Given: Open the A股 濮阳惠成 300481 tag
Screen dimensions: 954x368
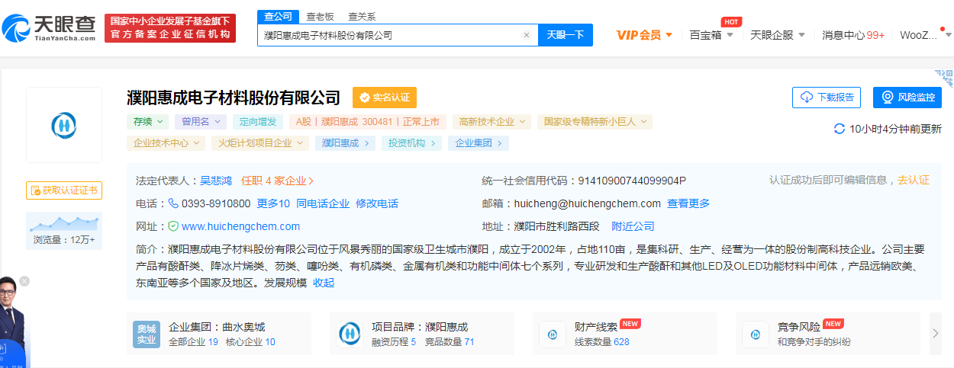Looking at the screenshot, I should click(x=368, y=121).
